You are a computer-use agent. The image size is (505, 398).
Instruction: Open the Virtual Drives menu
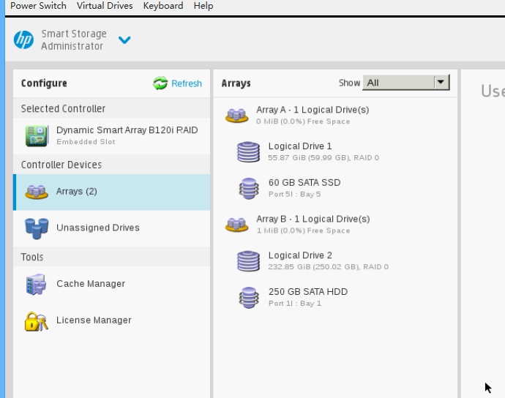pos(105,6)
